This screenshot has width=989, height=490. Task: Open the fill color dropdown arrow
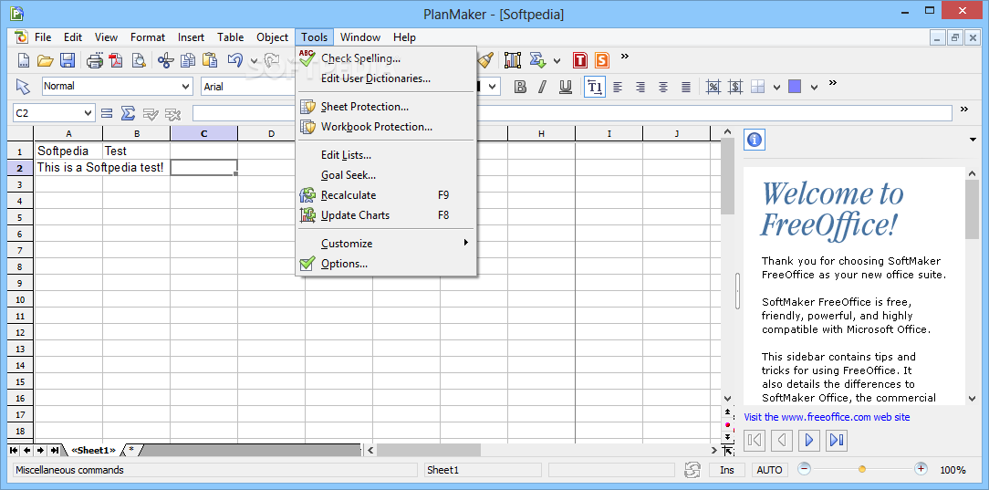(x=815, y=87)
